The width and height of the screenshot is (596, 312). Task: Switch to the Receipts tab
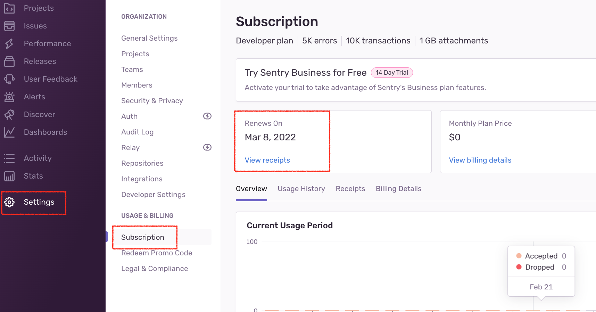click(x=350, y=189)
